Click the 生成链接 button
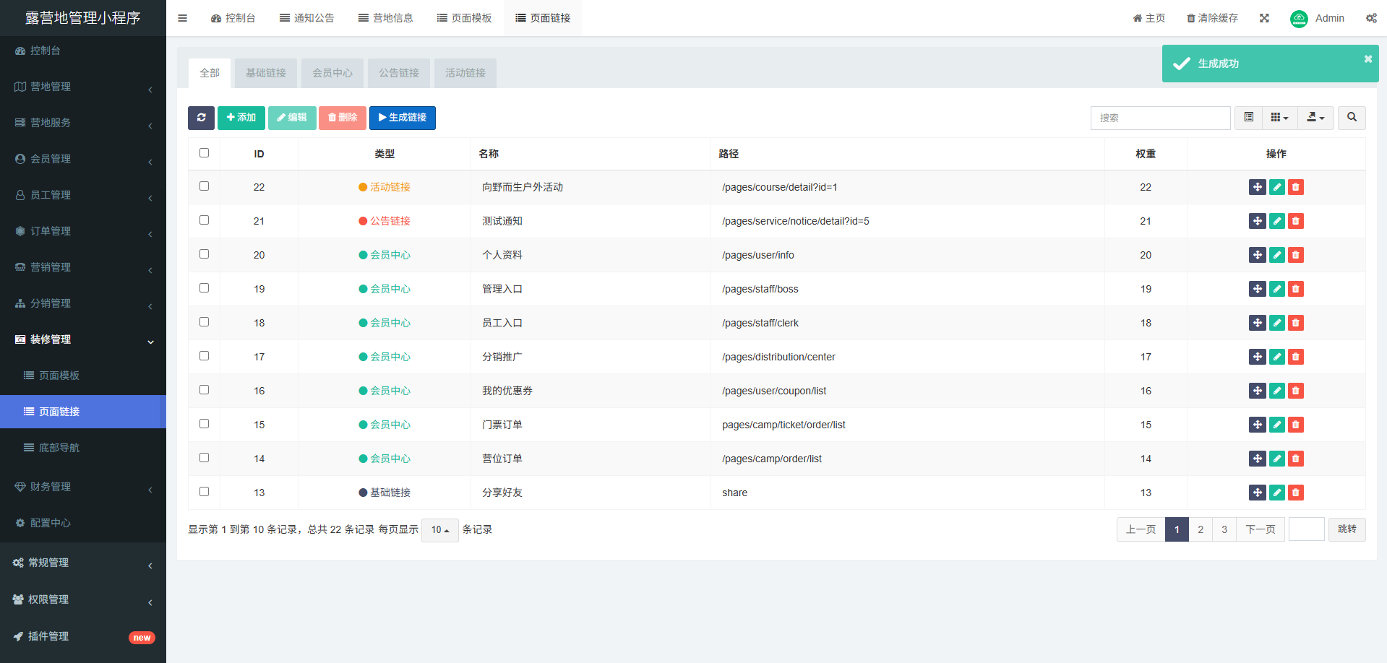 (x=403, y=118)
